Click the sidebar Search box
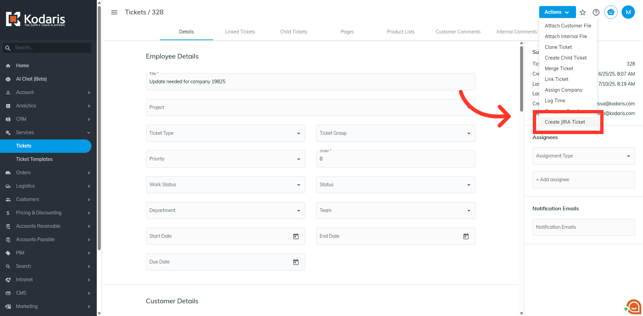This screenshot has height=316, width=643. pos(47,48)
